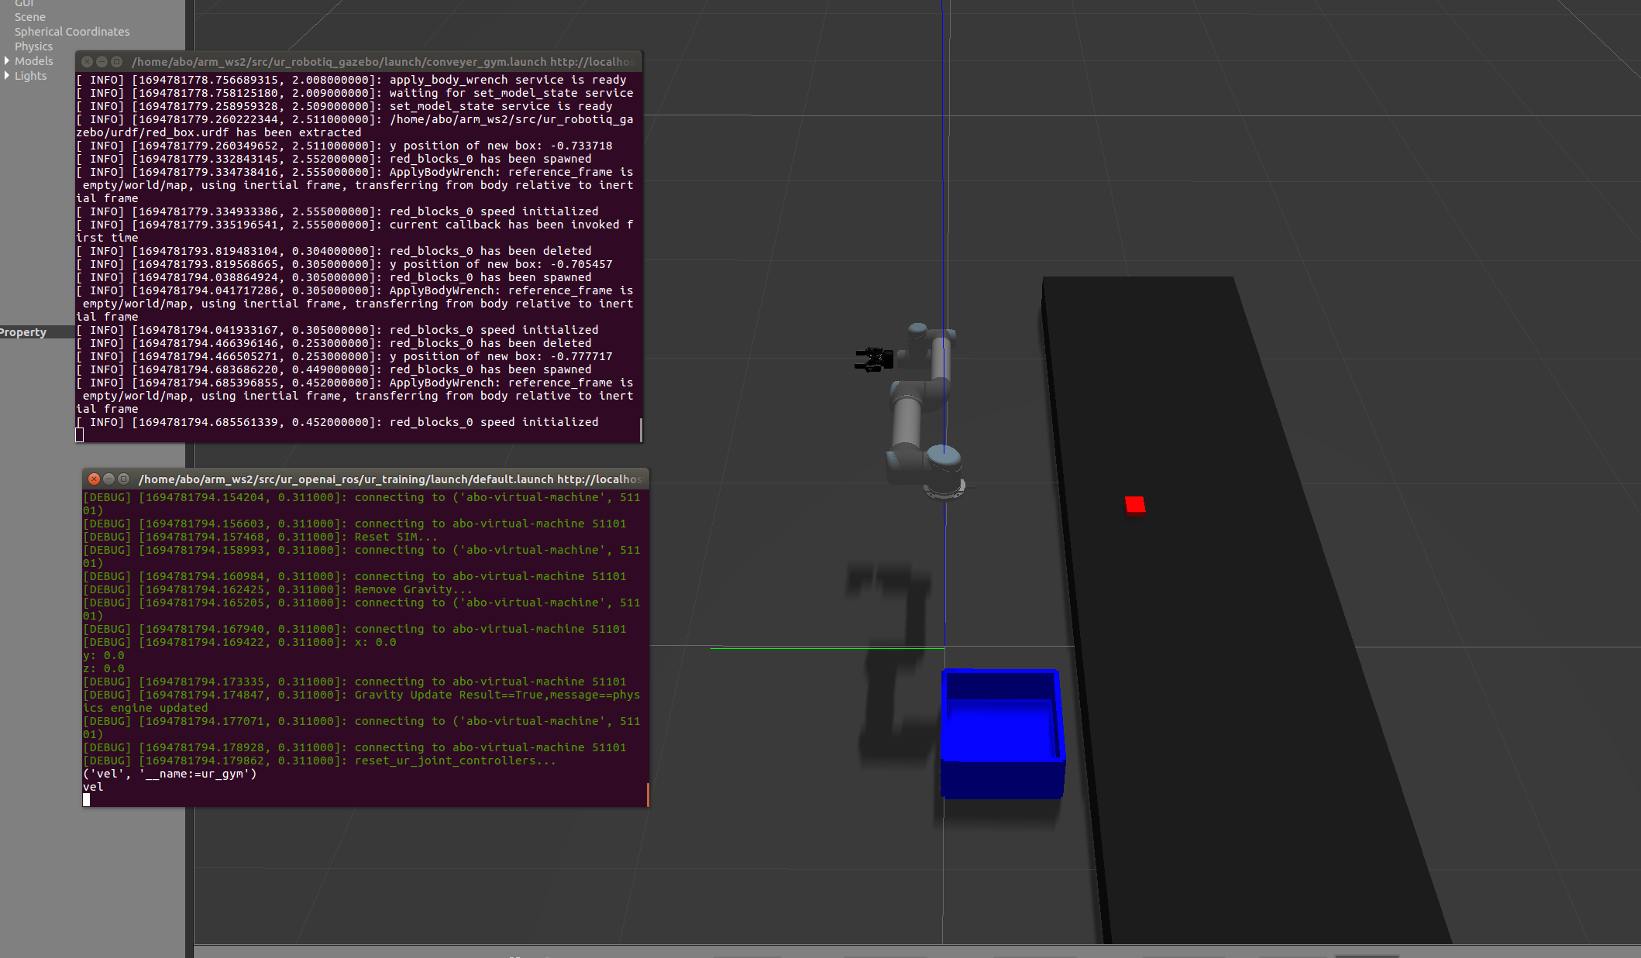Expand the Lights tree in the World panel
The image size is (1641, 958).
(7, 76)
